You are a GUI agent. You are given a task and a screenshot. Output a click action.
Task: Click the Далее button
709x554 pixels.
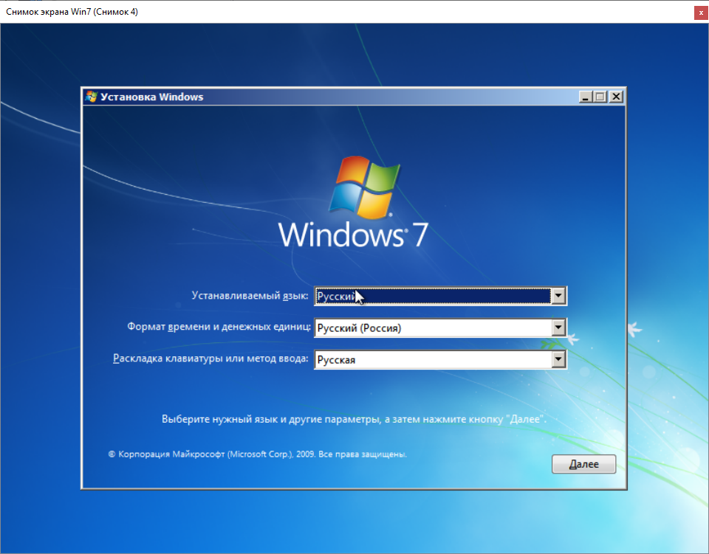click(x=583, y=464)
